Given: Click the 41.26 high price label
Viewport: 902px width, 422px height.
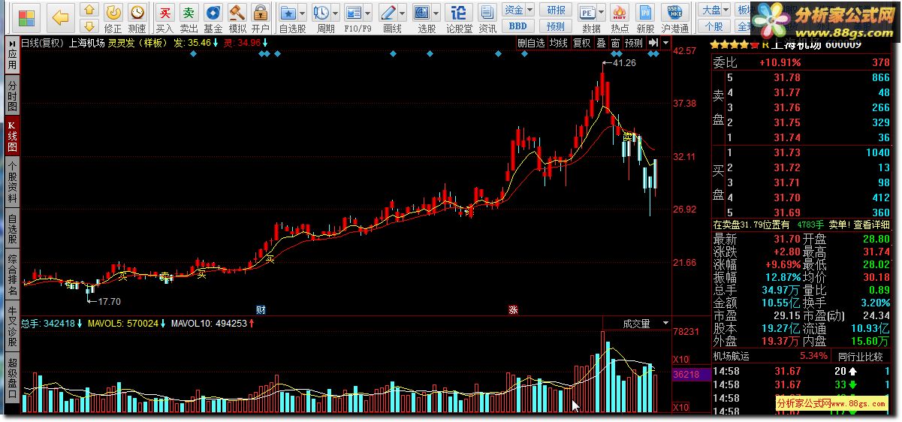Looking at the screenshot, I should 625,63.
